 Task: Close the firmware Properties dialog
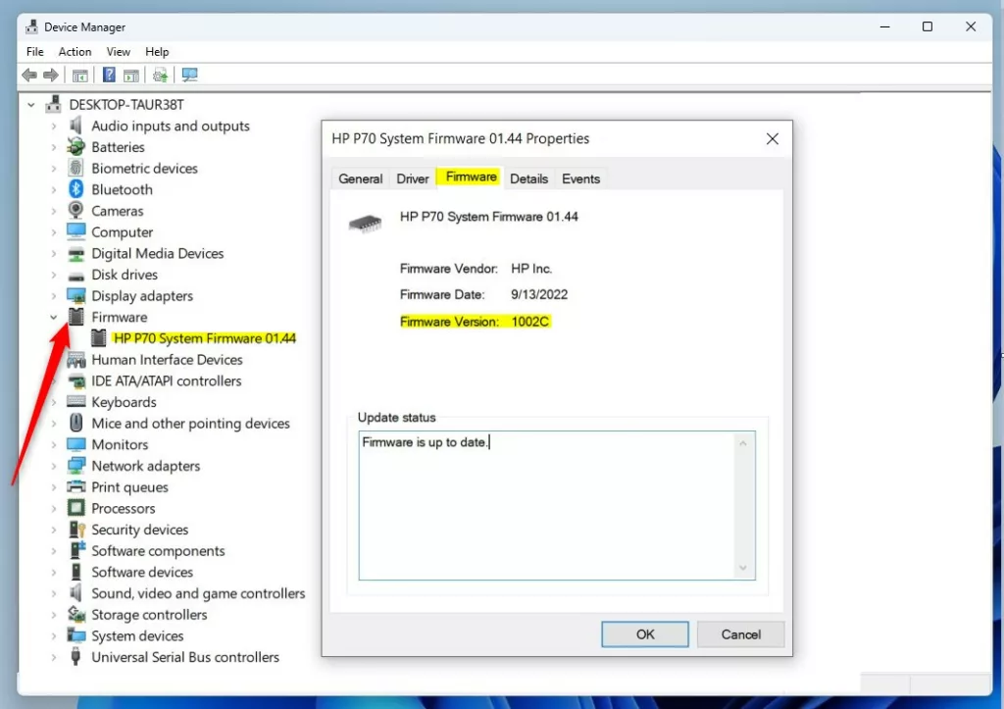[x=773, y=139]
